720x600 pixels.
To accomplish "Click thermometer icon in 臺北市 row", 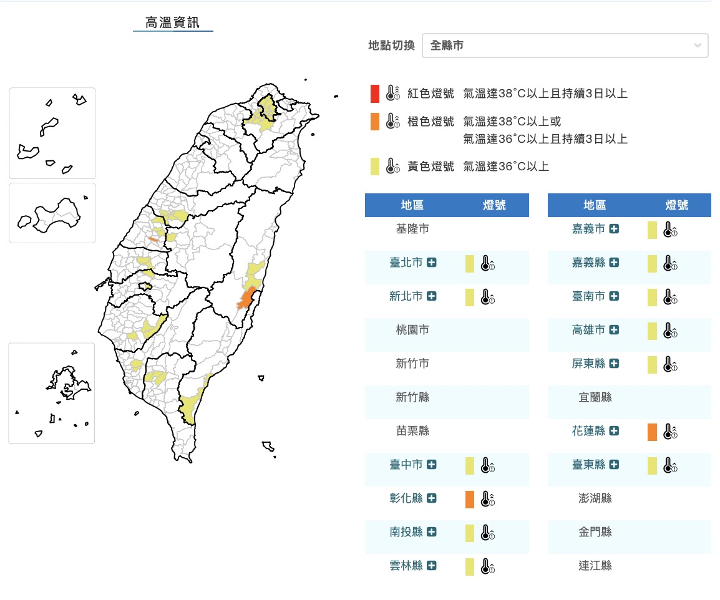I will (x=488, y=263).
